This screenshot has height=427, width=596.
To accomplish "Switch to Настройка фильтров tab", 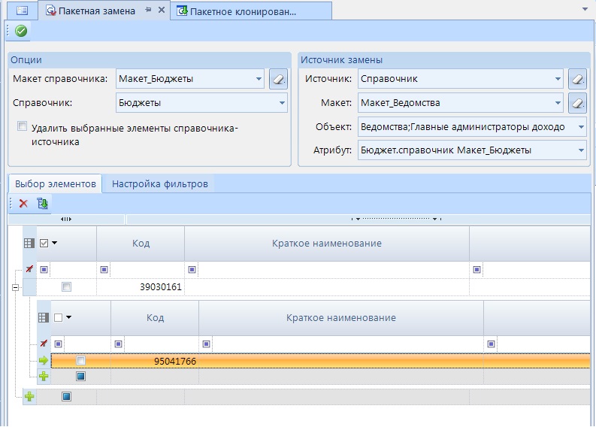I will (159, 183).
